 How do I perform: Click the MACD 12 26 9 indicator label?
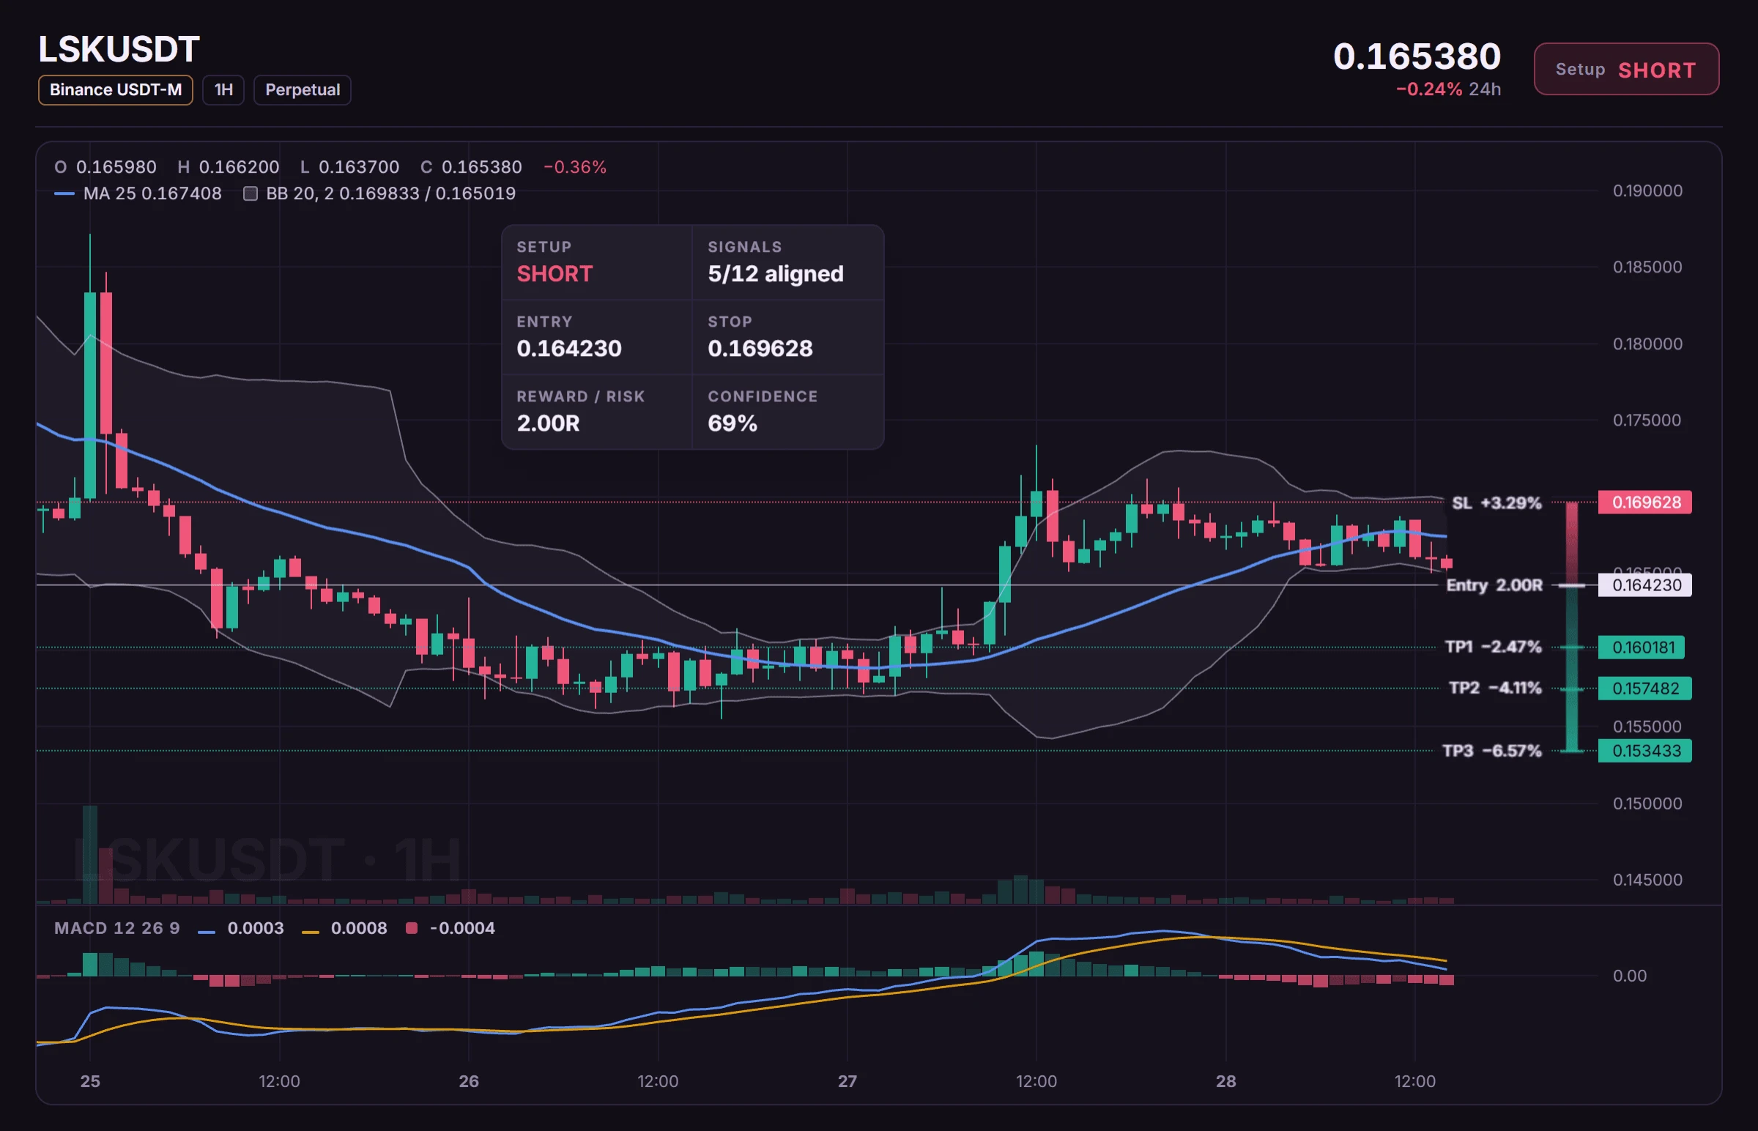pos(116,928)
